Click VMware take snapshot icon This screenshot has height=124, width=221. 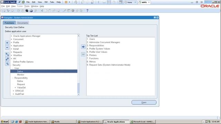point(83,2)
